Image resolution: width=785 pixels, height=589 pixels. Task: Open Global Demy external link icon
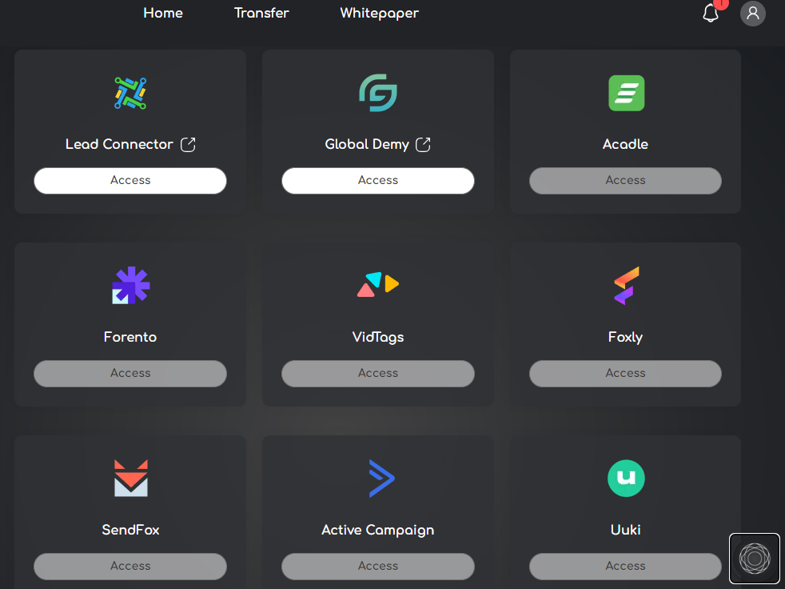[x=423, y=144]
